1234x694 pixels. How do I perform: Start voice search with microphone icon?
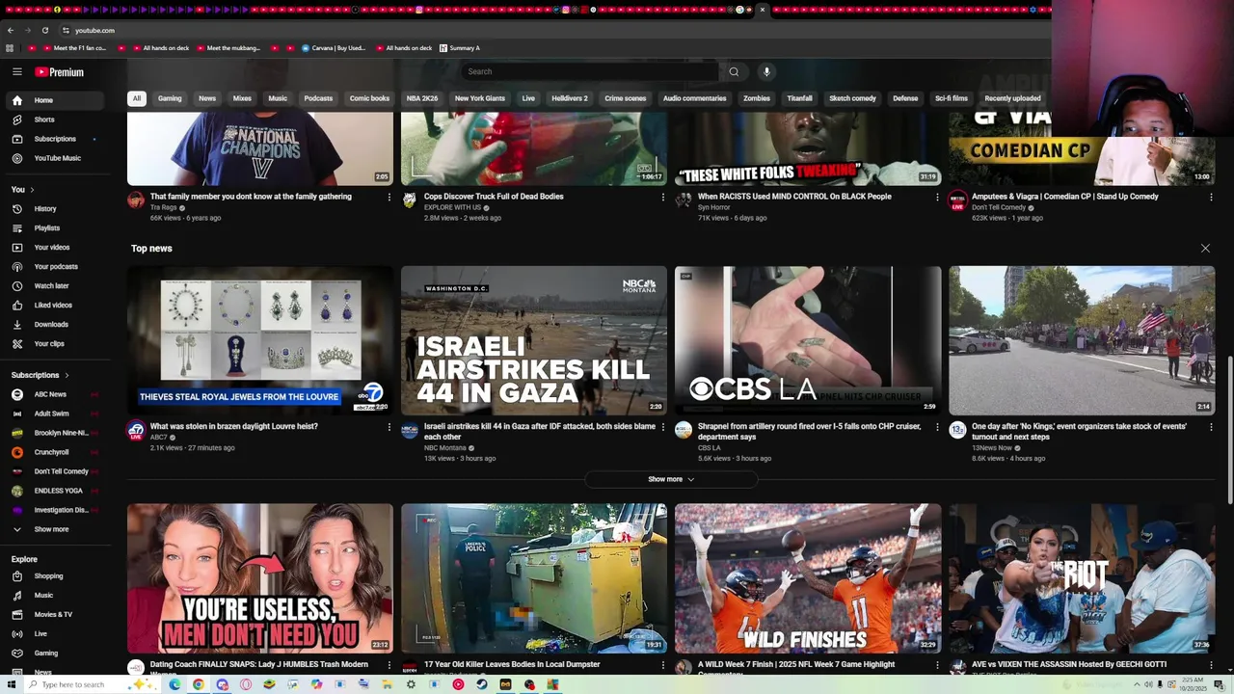click(x=766, y=71)
